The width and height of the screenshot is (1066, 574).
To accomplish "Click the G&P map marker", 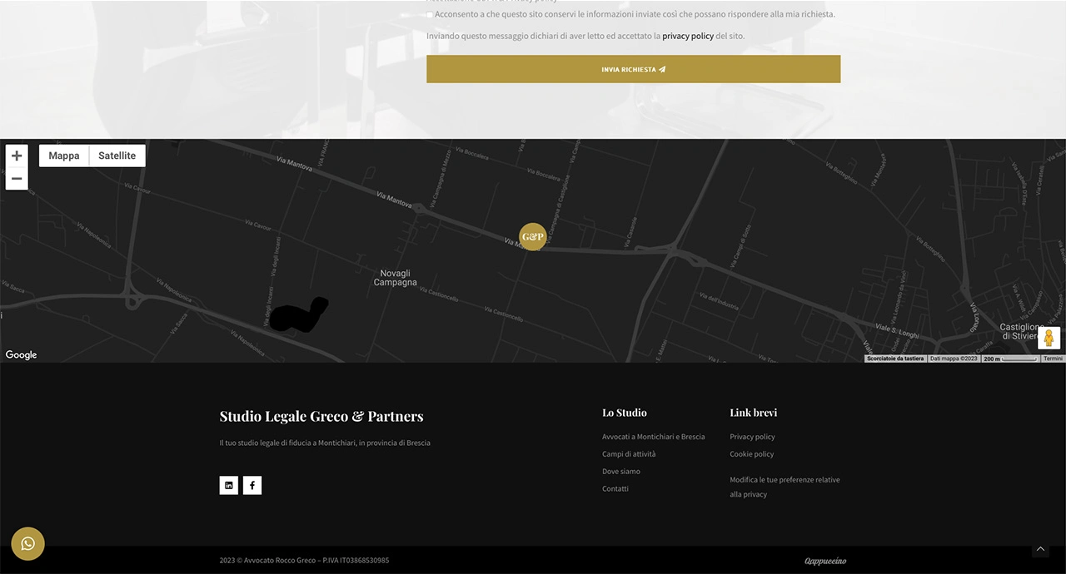I will coord(533,237).
